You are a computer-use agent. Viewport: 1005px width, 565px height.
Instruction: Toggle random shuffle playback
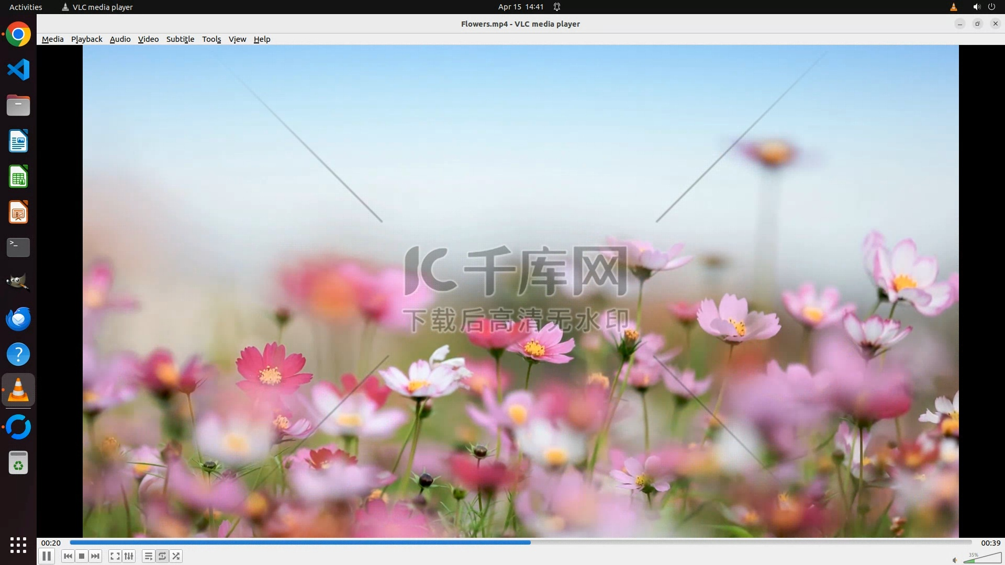(176, 556)
